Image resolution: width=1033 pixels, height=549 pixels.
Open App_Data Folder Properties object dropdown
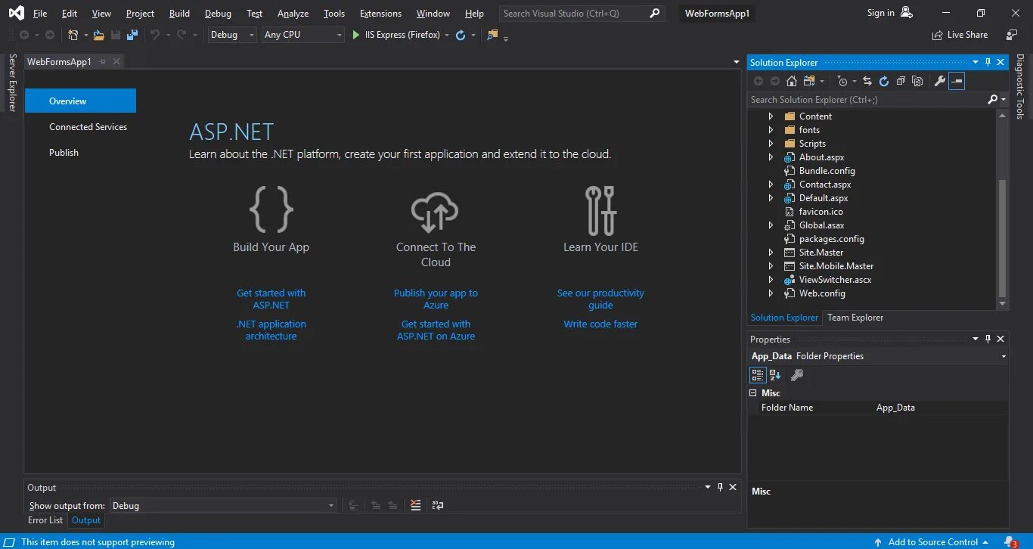(1004, 356)
